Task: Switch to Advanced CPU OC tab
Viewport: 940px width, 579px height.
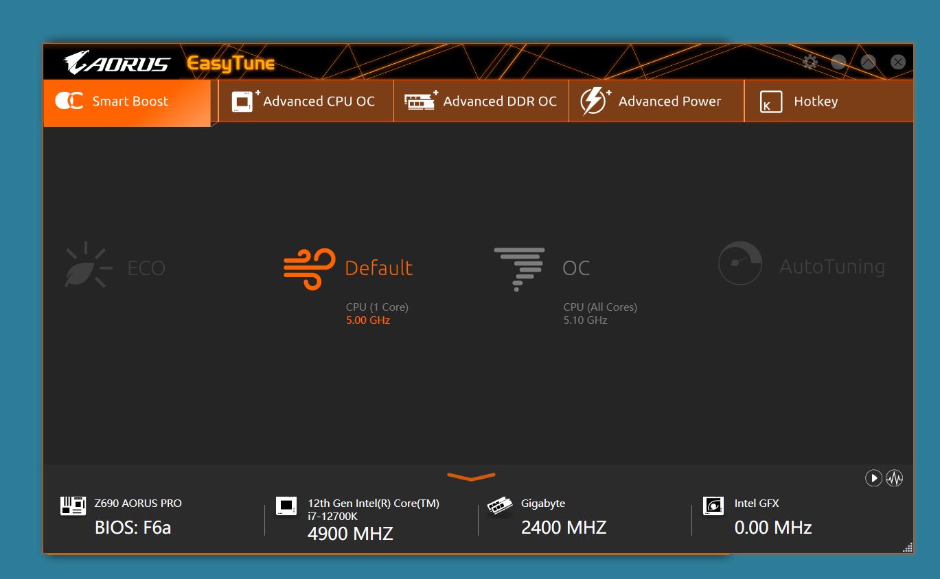Action: click(306, 102)
